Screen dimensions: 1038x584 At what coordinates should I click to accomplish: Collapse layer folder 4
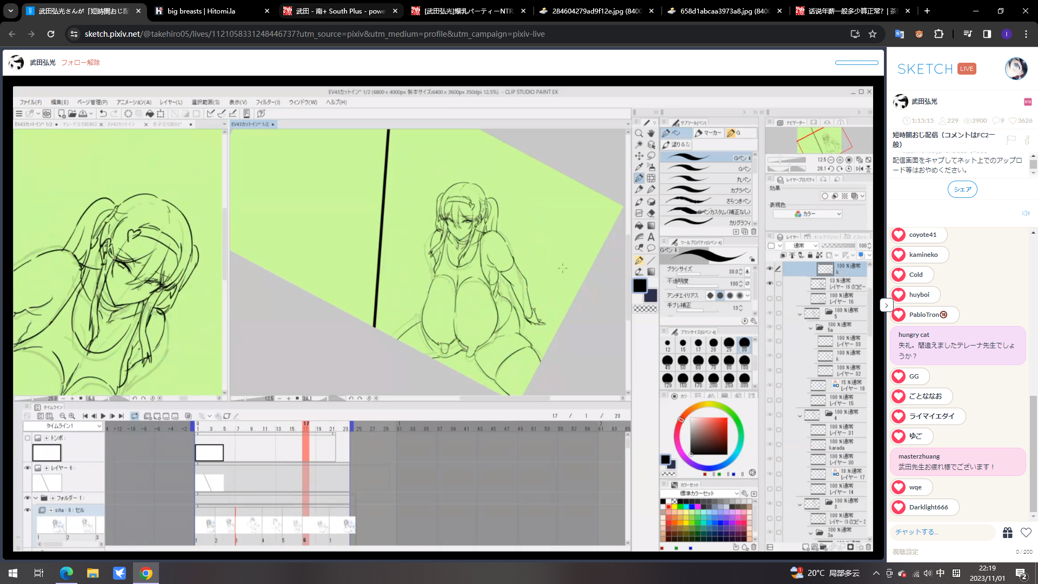point(800,416)
